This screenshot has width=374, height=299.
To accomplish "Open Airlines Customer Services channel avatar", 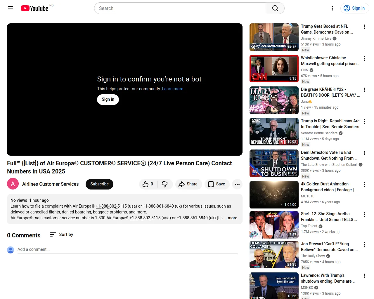I will pos(13,184).
